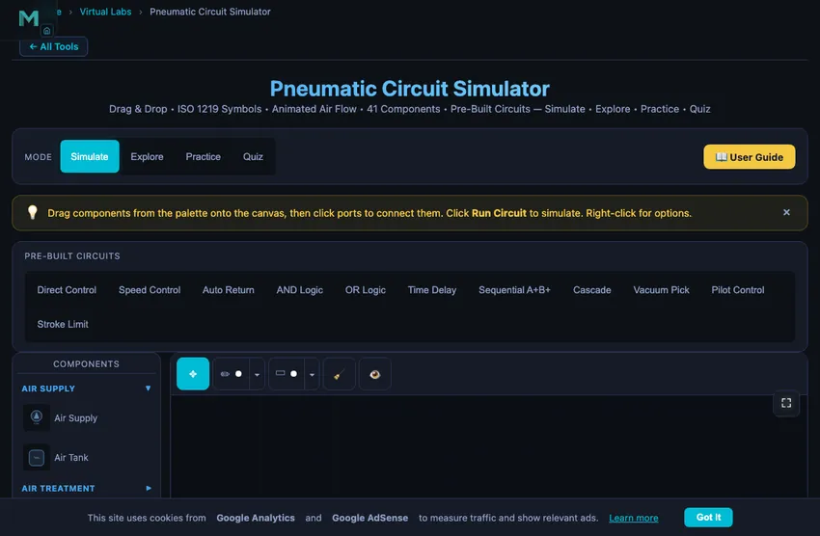Switch to Quiz mode
This screenshot has height=536, width=820.
[x=253, y=157]
